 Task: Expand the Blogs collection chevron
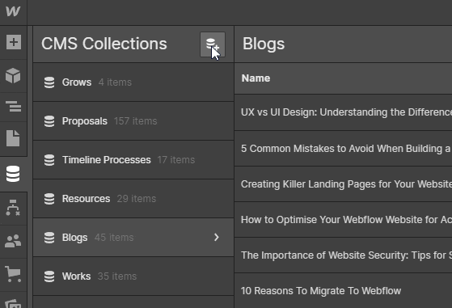[x=217, y=237]
